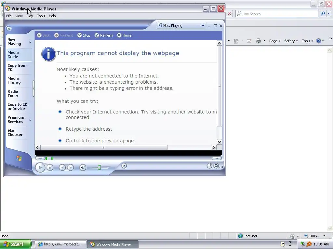Image resolution: width=333 pixels, height=249 pixels.
Task: Go to Home in Media Guide toolbar
Action: click(124, 35)
